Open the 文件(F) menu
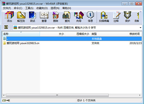Screen dimensions: 144x104 (7, 8)
